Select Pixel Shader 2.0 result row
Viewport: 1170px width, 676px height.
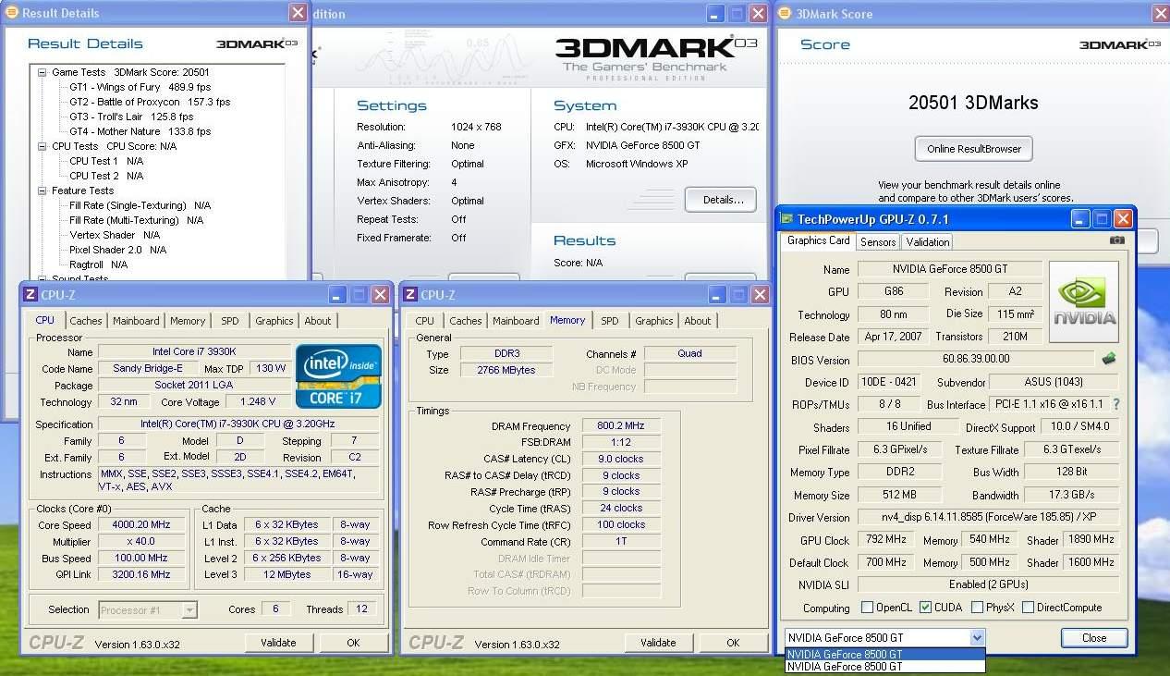click(x=118, y=250)
